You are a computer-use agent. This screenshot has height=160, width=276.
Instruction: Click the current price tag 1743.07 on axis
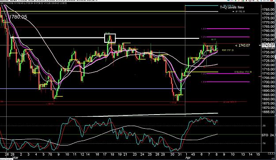pos(268,46)
